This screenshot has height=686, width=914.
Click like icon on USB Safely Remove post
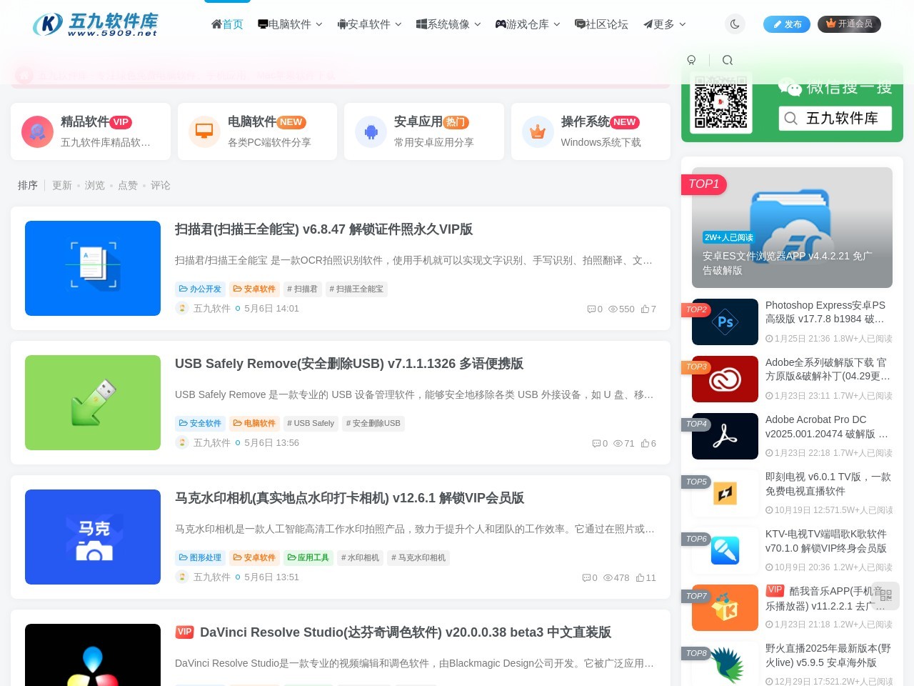click(645, 443)
